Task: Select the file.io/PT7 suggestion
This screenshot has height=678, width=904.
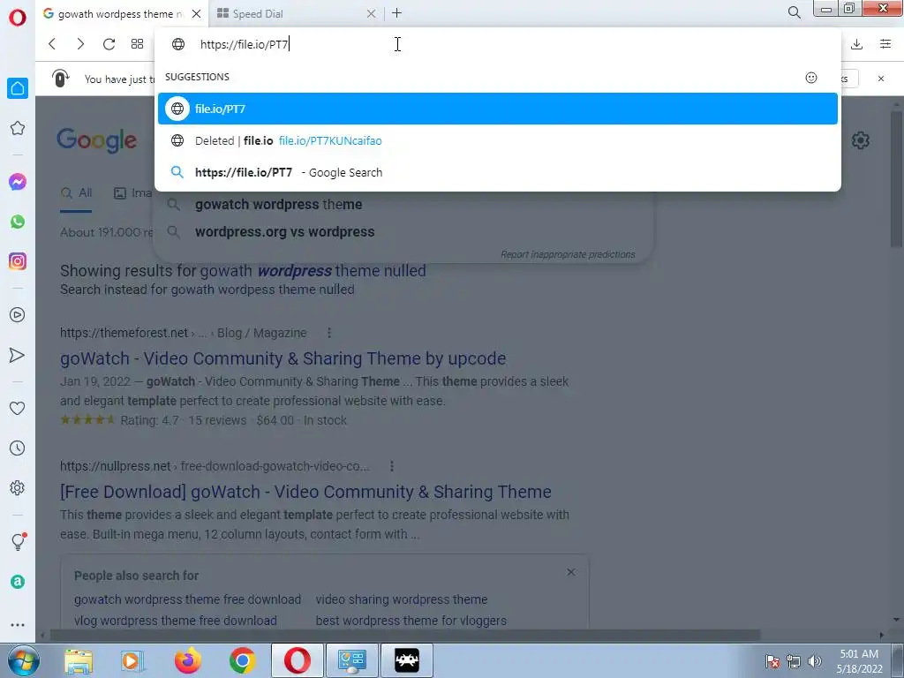Action: [498, 109]
